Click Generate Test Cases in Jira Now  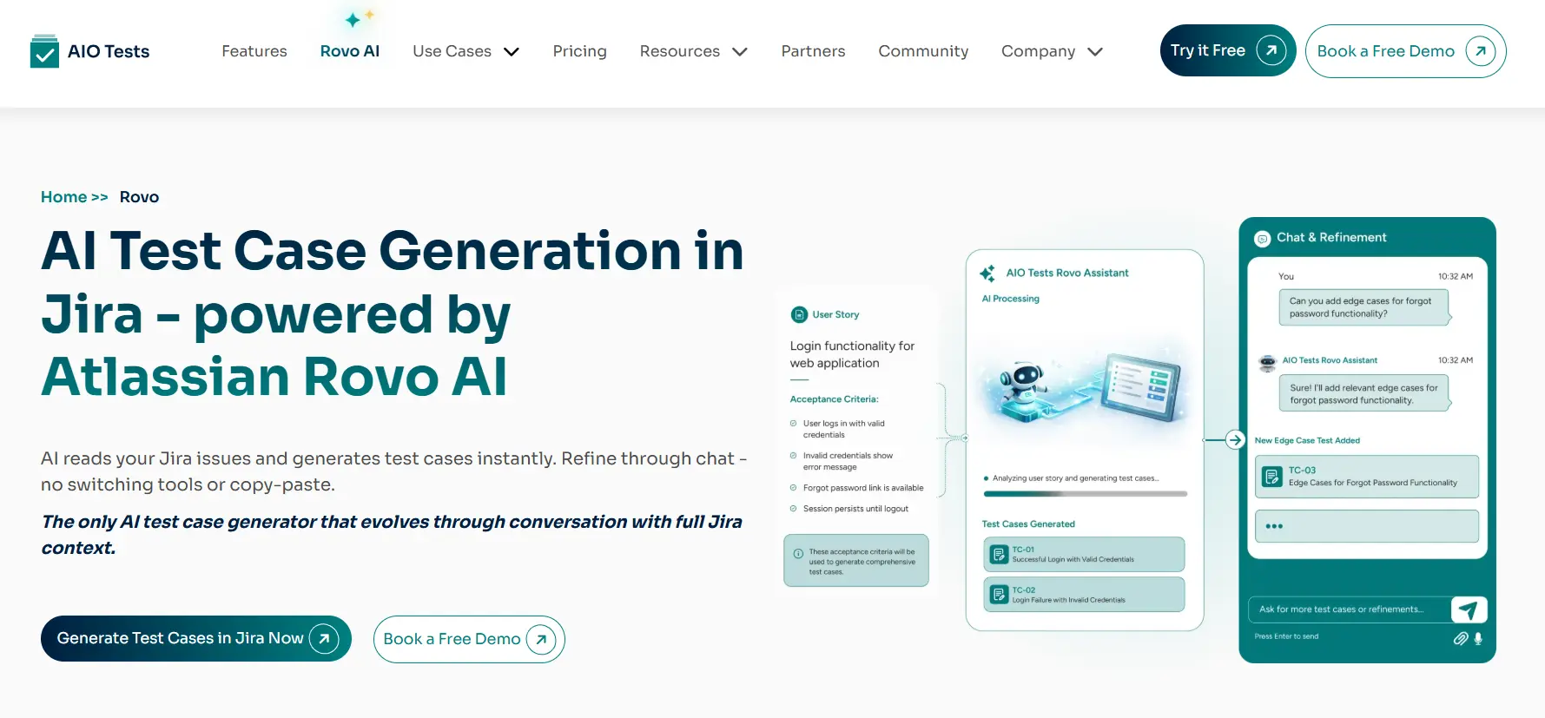click(196, 638)
